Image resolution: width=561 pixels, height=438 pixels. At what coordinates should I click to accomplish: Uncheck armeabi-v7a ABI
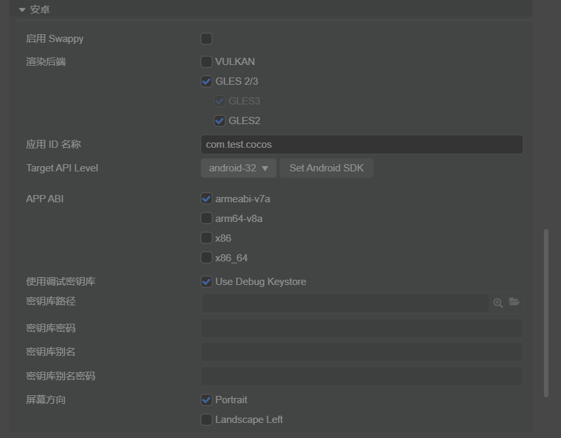(207, 198)
